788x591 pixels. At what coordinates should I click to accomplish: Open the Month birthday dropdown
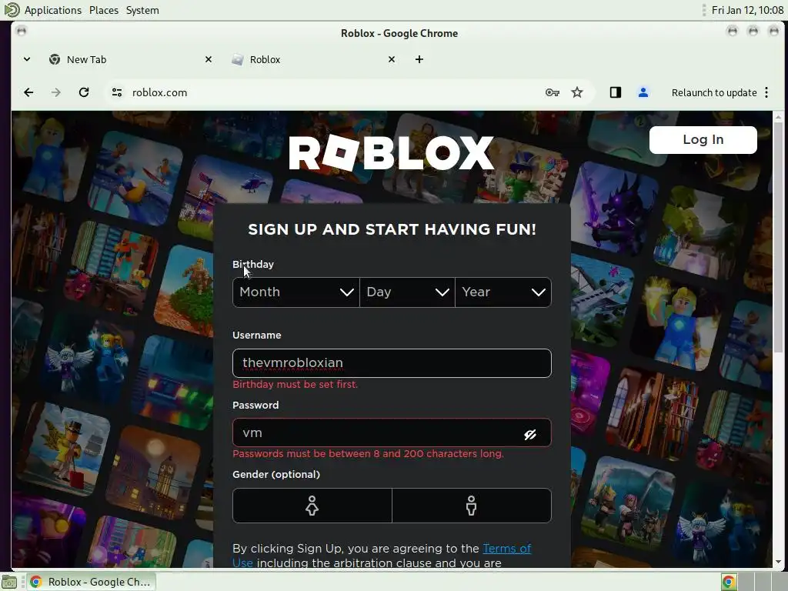[x=296, y=292]
